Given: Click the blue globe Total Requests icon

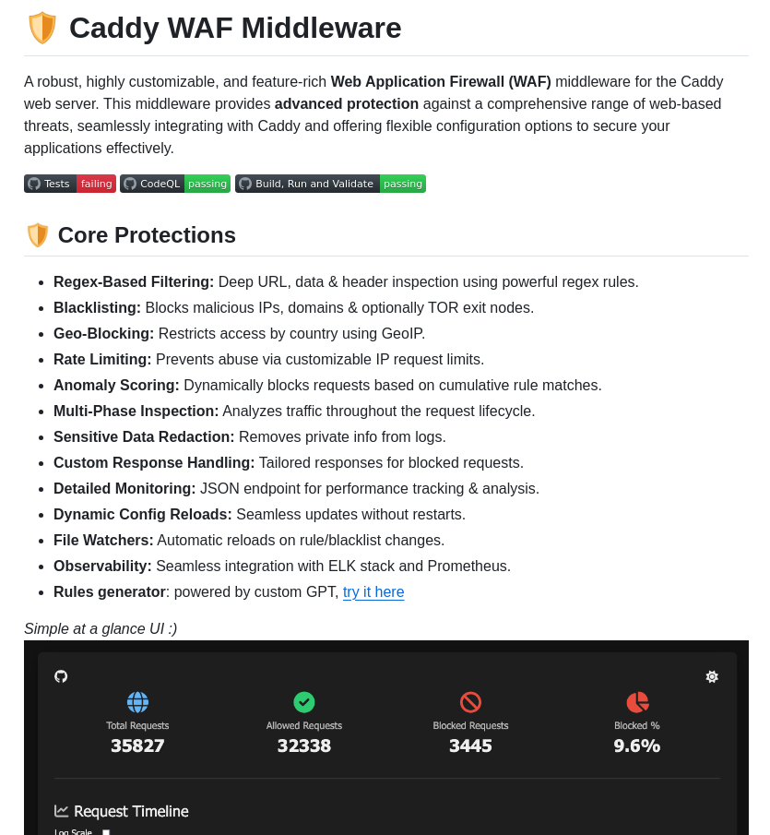Looking at the screenshot, I should point(137,702).
